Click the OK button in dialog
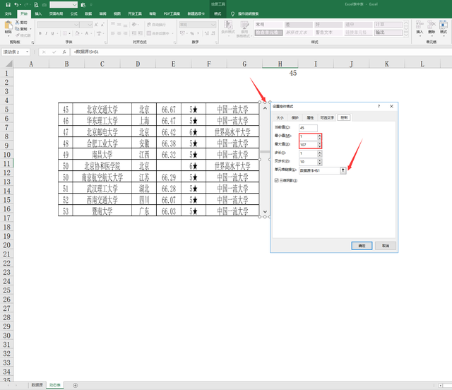The image size is (452, 390). click(362, 246)
